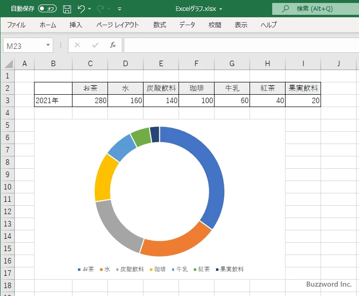Click the 牛乳 legend entry
Image resolution: width=359 pixels, height=296 pixels.
[x=180, y=269]
